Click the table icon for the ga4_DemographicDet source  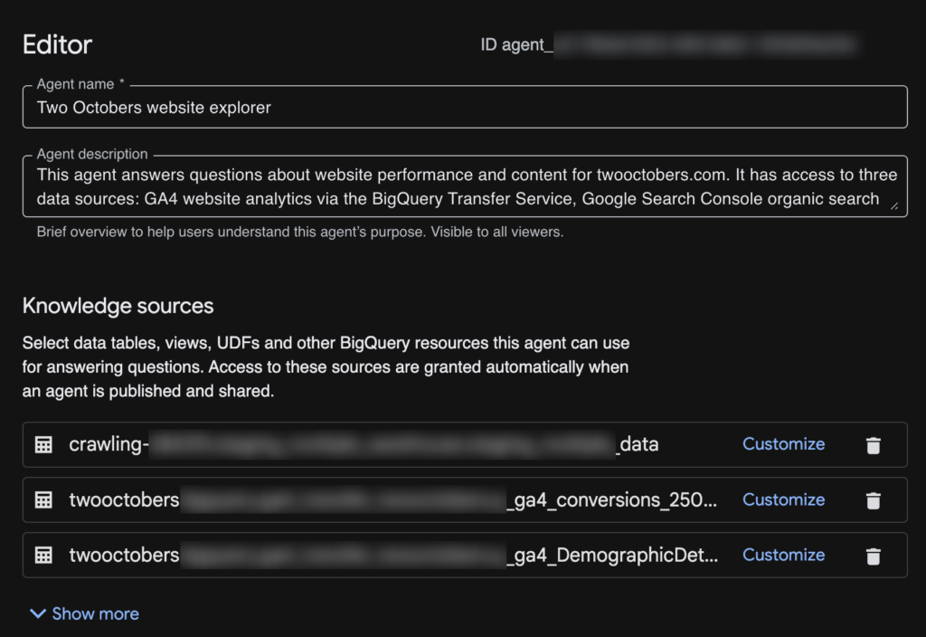pyautogui.click(x=43, y=555)
